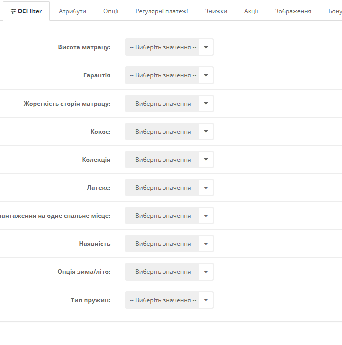
Task: Click the Латекс dropdown arrow
Action: (x=206, y=188)
